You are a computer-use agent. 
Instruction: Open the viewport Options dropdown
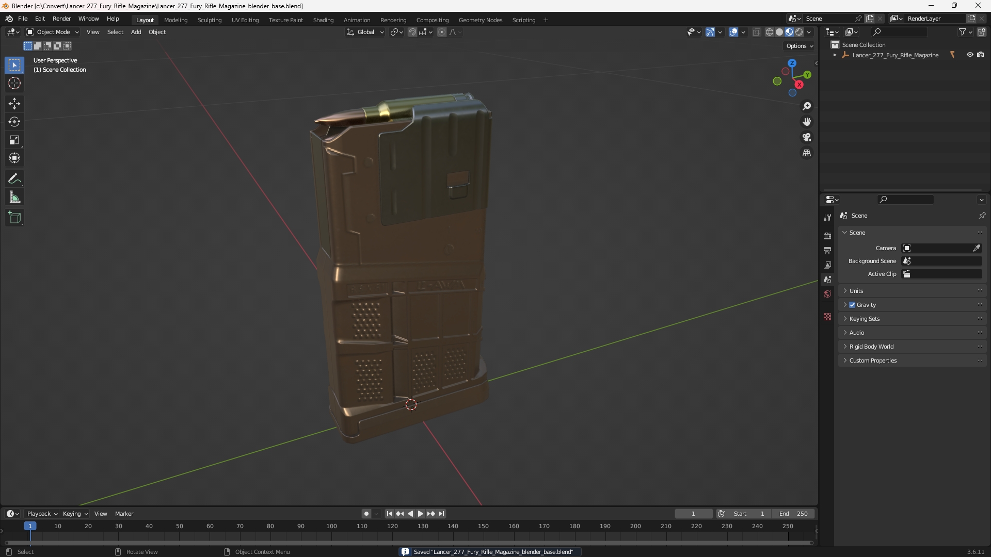pyautogui.click(x=800, y=46)
